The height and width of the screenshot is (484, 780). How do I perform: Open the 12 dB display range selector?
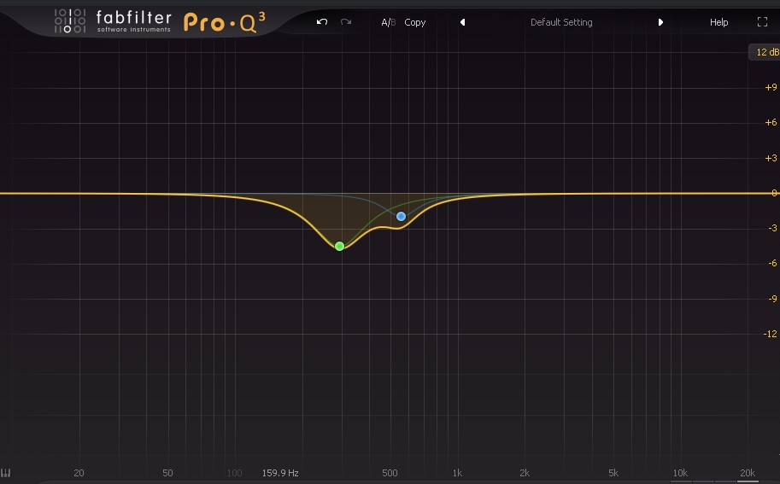coord(766,52)
